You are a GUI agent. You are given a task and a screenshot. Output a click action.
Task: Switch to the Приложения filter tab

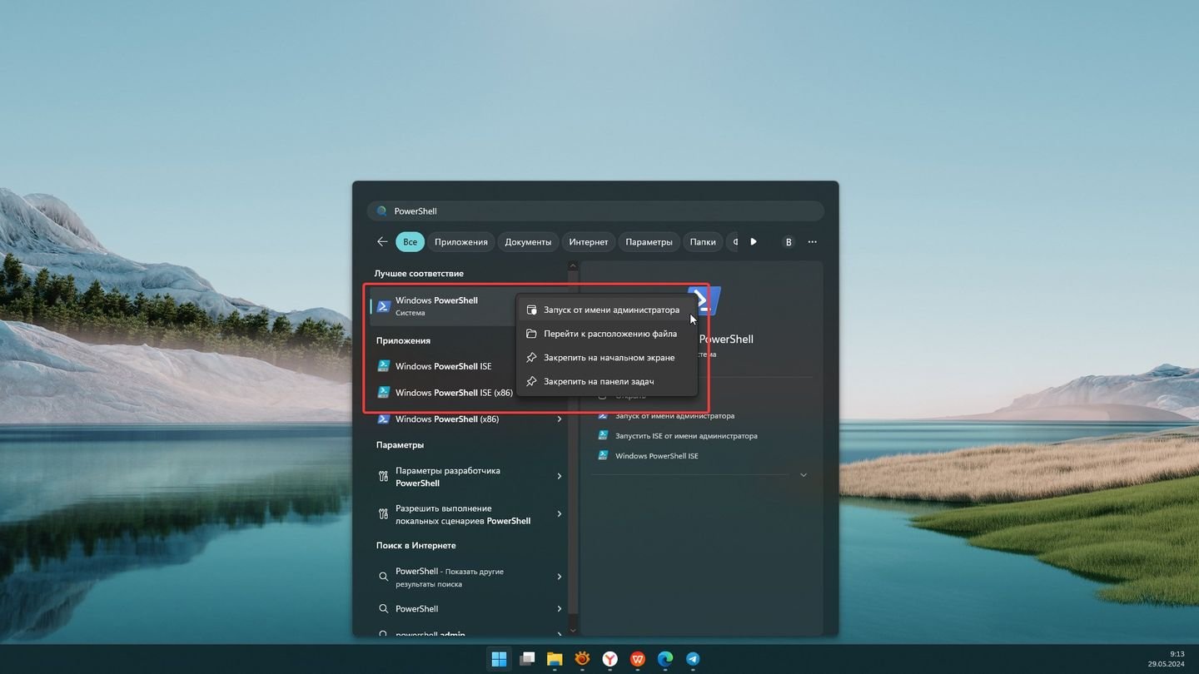tap(461, 242)
